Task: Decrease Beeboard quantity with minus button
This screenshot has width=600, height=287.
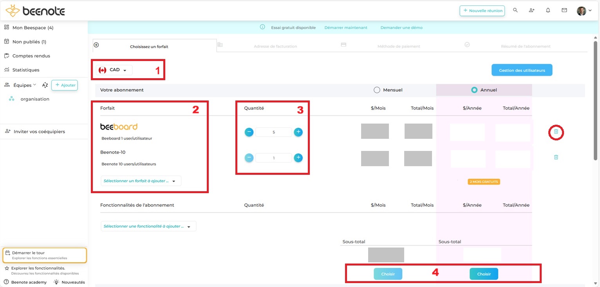Action: point(249,132)
